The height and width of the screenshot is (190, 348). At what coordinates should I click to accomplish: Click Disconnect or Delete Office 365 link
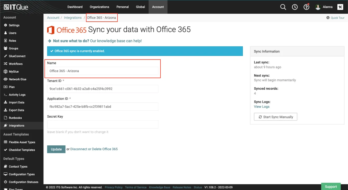pyautogui.click(x=94, y=149)
